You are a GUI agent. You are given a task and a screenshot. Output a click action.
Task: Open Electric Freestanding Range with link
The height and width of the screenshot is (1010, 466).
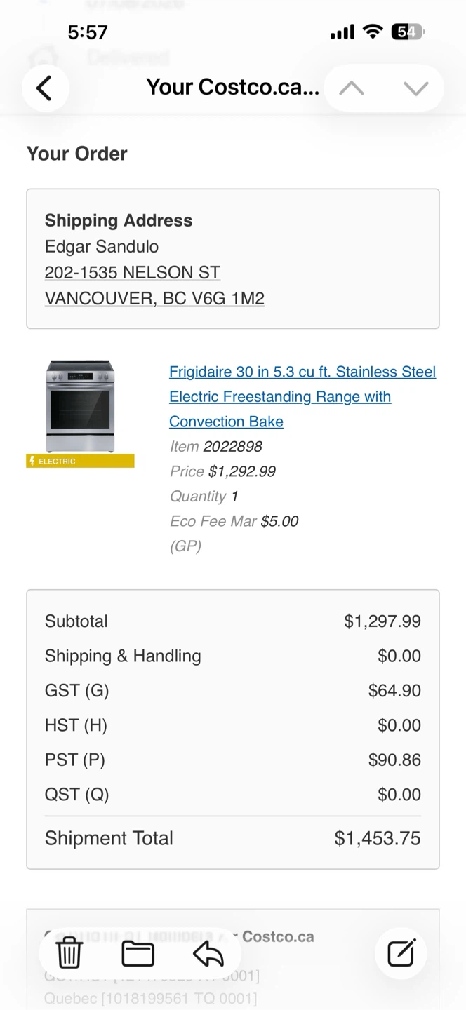pos(280,397)
